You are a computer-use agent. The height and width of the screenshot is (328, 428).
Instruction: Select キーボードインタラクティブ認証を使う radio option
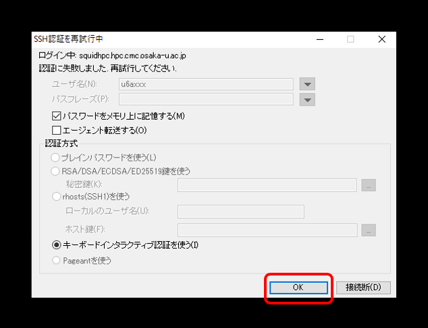[56, 244]
